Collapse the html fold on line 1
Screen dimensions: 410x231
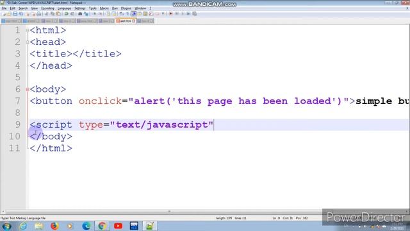(x=28, y=30)
